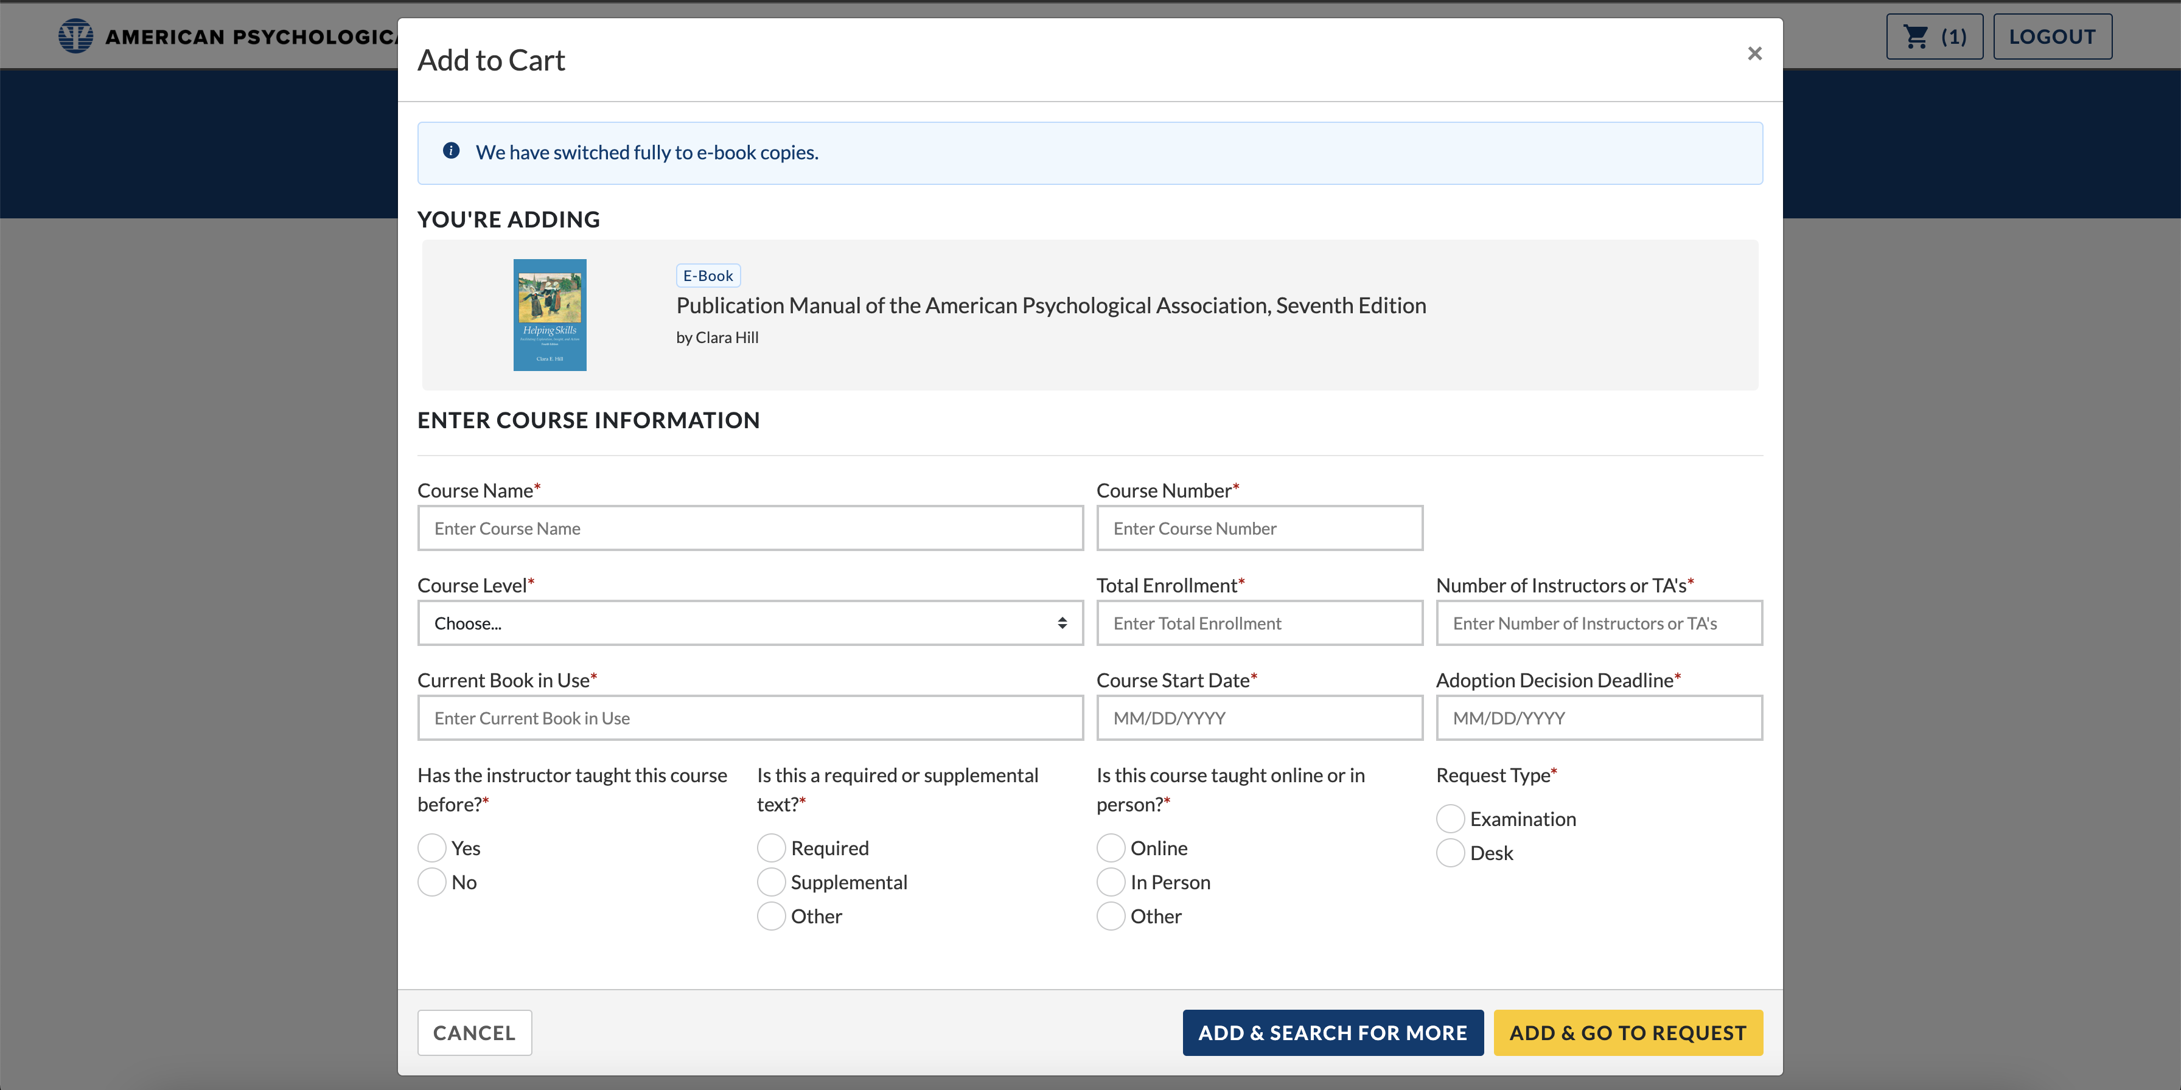Click the Total Enrollment input
This screenshot has height=1090, width=2181.
pyautogui.click(x=1259, y=623)
